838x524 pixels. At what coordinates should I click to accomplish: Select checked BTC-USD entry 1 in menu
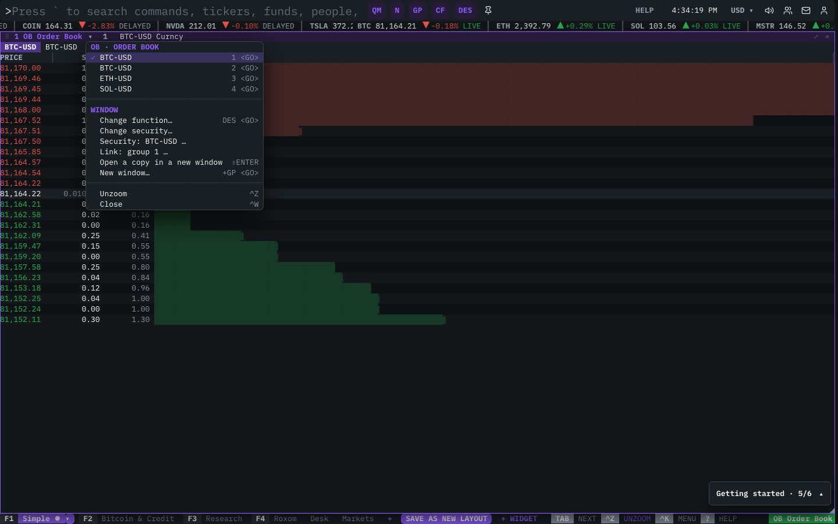(175, 58)
